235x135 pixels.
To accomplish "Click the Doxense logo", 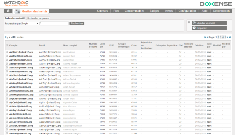I will [215, 4].
